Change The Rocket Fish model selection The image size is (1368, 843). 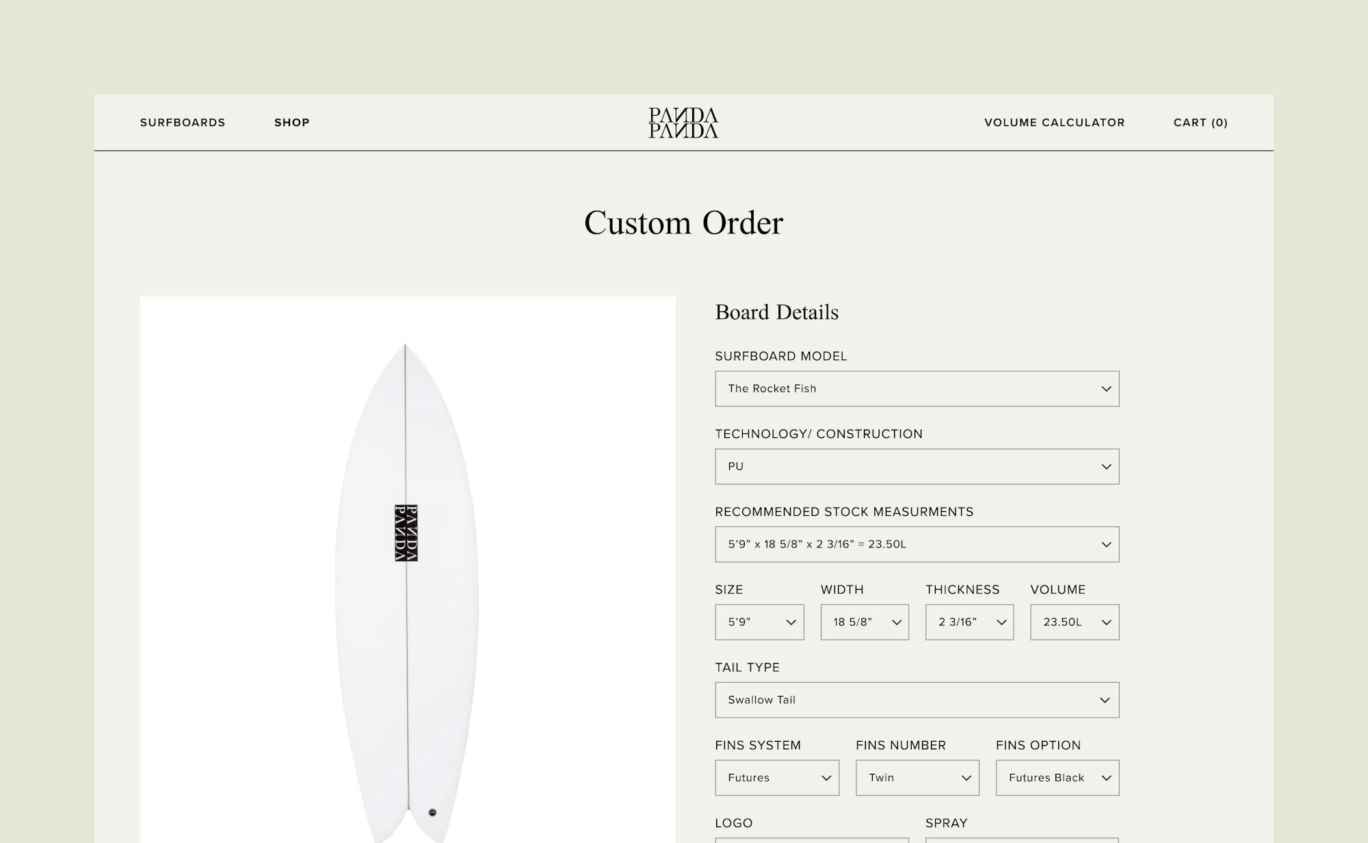point(917,389)
